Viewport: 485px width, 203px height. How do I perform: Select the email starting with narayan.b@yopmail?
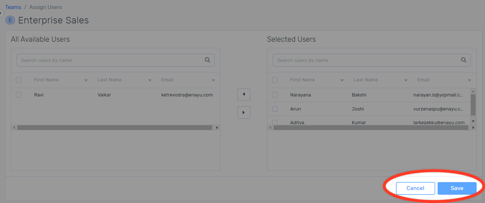pos(438,95)
